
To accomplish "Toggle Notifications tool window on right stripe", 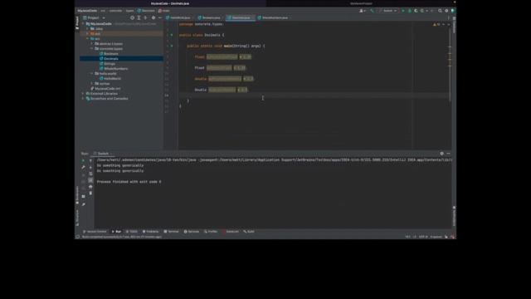I will pyautogui.click(x=454, y=216).
